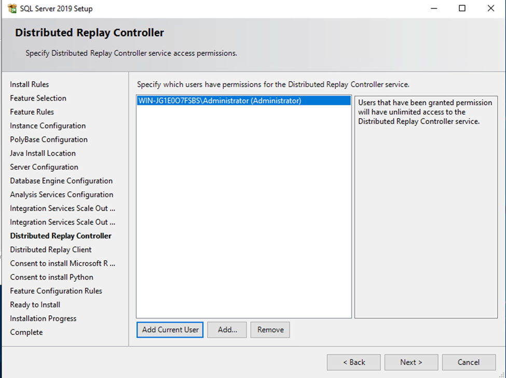
Task: Click Consent to install Python step
Action: pyautogui.click(x=51, y=277)
